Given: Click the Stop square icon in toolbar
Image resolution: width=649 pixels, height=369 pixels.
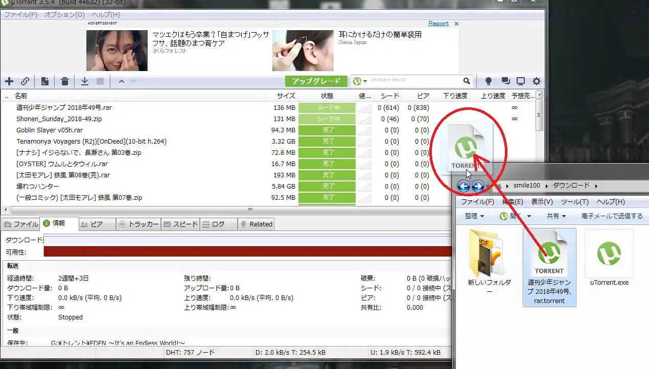Looking at the screenshot, I should [x=100, y=81].
